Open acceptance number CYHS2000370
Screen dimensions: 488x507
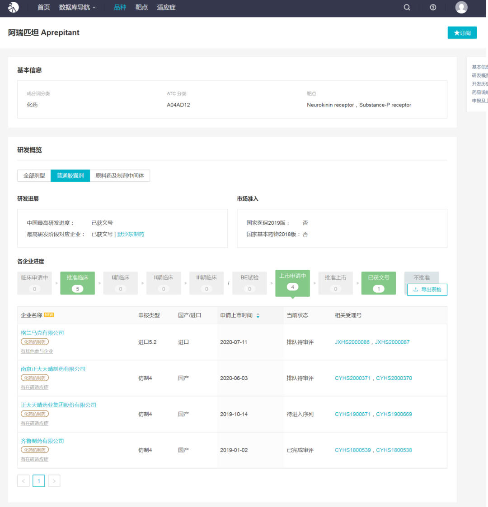[394, 378]
